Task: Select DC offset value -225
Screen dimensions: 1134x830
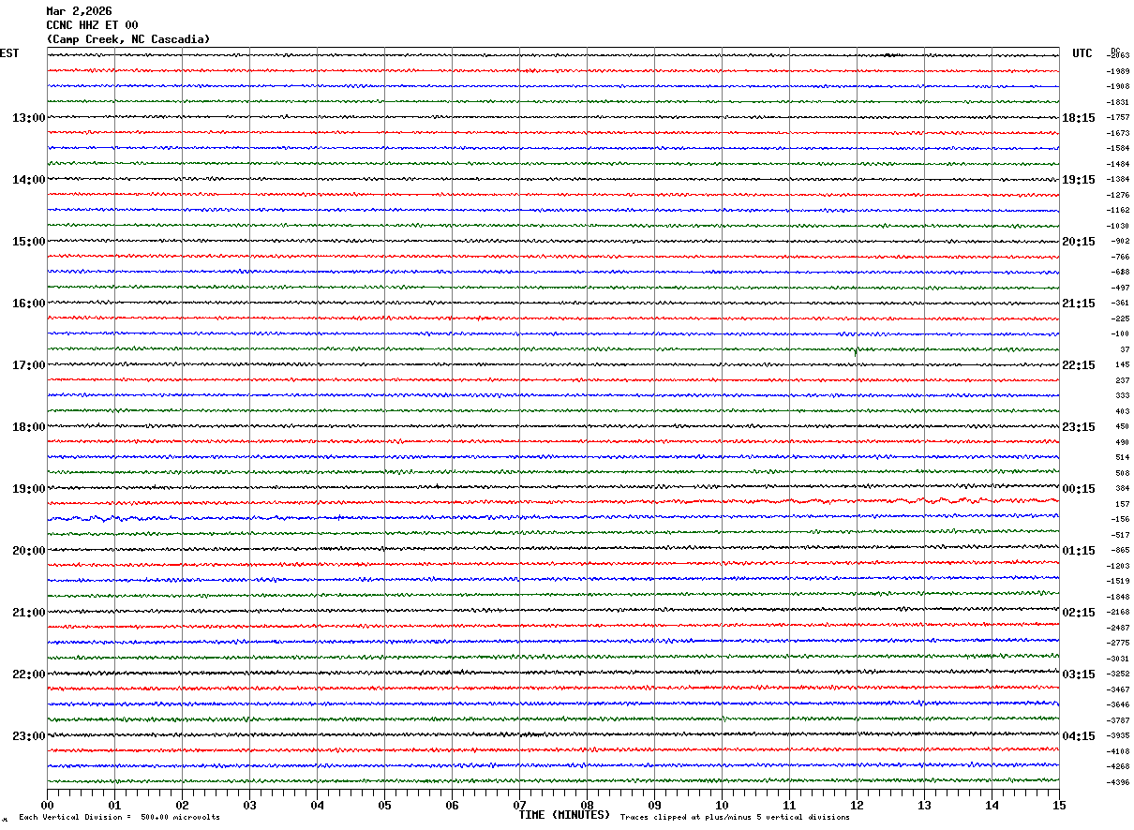Action: pos(1121,319)
